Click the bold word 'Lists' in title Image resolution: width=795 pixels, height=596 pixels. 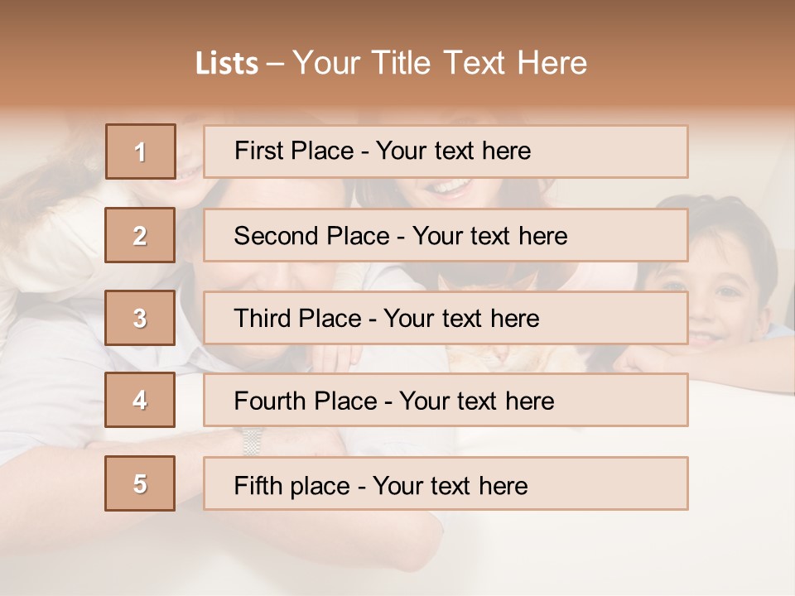pyautogui.click(x=227, y=64)
